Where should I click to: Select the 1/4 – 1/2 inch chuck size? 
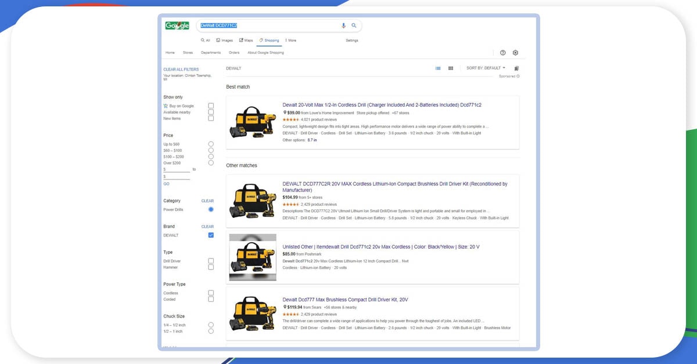coord(211,325)
